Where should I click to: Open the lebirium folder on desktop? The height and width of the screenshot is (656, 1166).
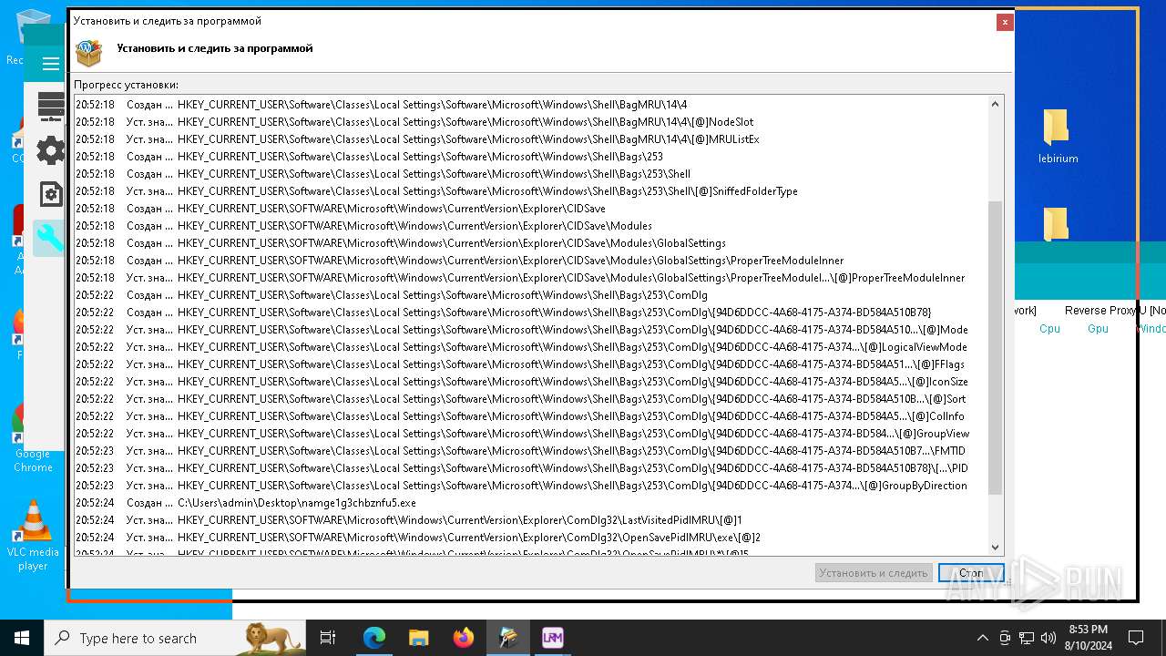[1058, 137]
